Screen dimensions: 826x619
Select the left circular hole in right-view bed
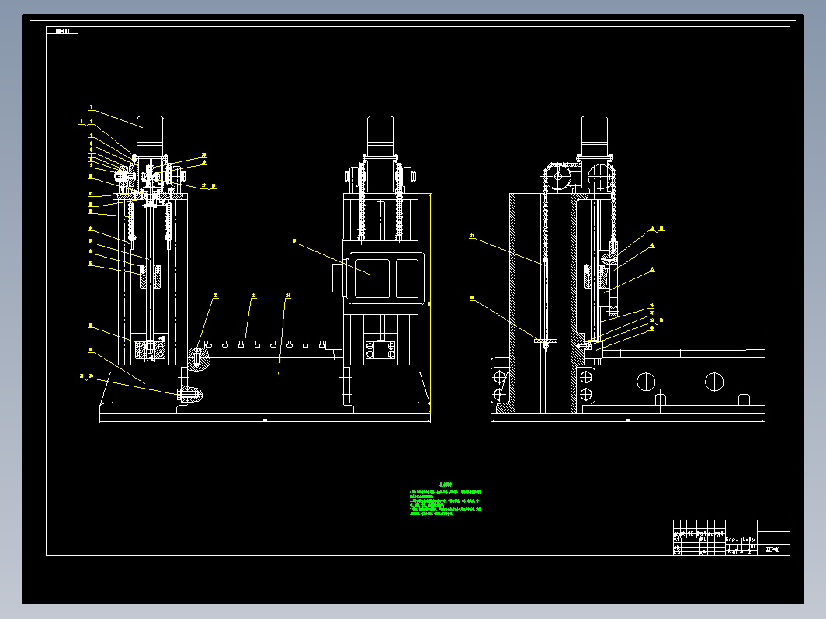646,382
